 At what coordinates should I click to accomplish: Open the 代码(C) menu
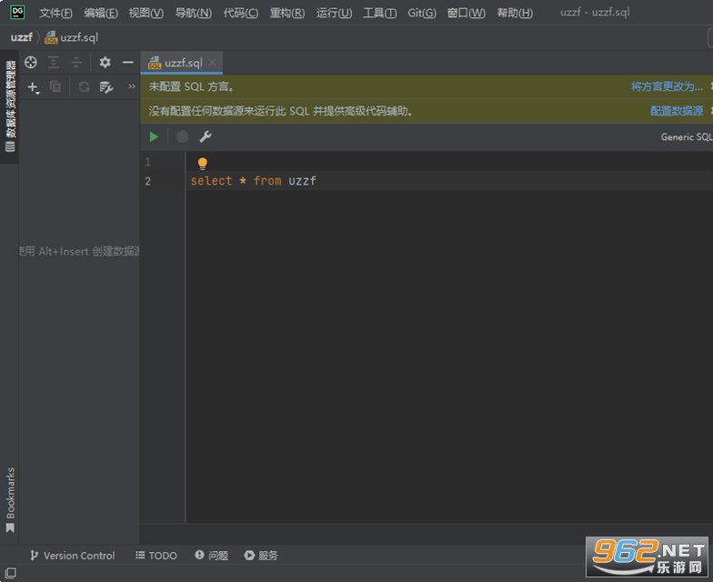tap(241, 13)
